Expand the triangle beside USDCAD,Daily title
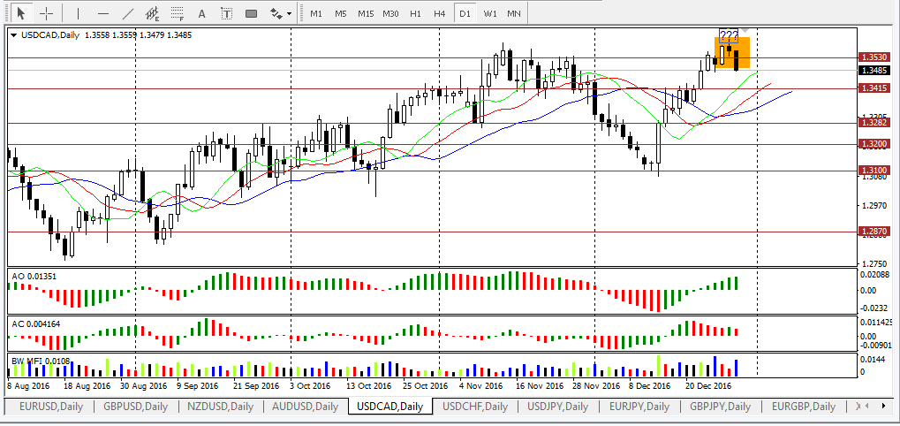 click(x=14, y=35)
